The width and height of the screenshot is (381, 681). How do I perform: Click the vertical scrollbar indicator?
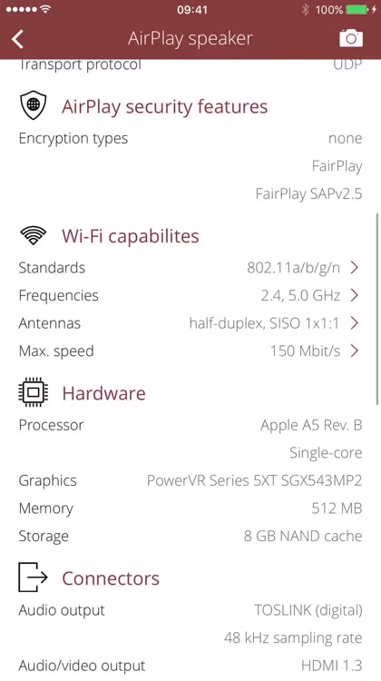coord(378,309)
